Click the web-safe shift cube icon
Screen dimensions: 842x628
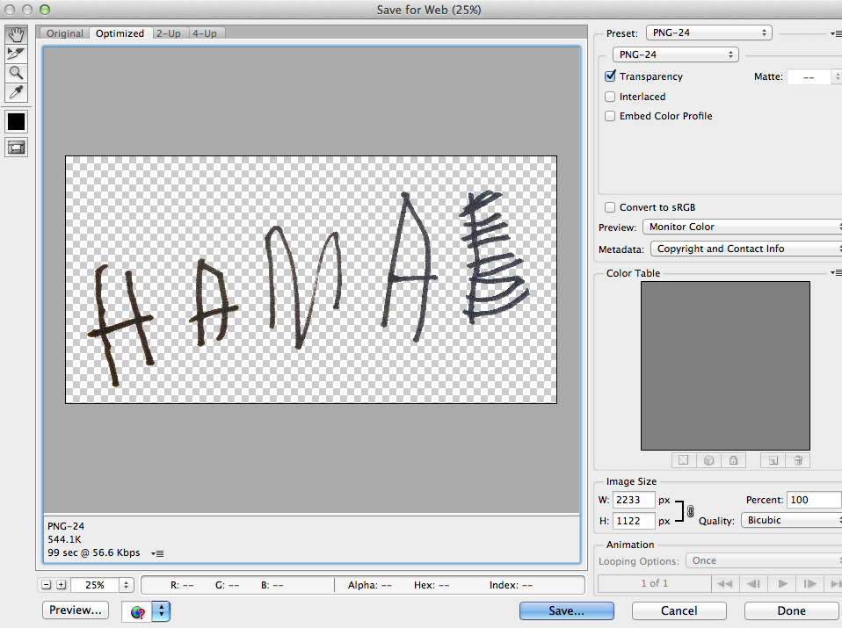tap(708, 460)
